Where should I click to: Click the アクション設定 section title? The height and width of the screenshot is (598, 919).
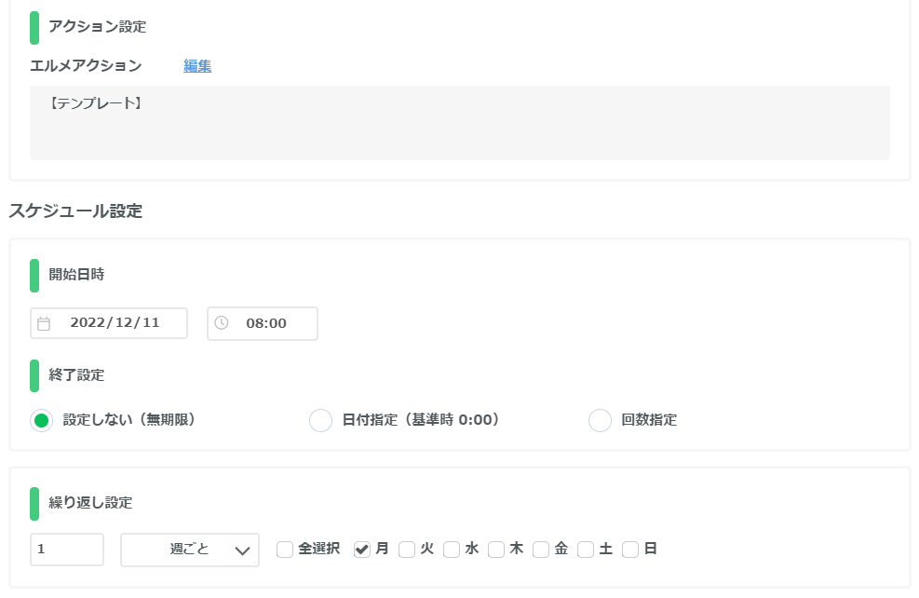coord(97,26)
